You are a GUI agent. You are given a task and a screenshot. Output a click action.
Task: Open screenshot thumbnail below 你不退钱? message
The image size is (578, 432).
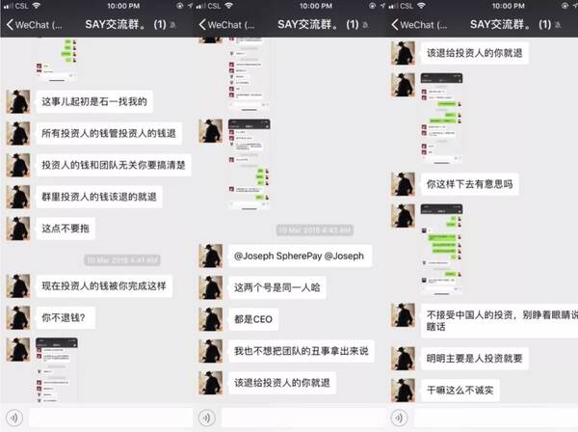(57, 369)
